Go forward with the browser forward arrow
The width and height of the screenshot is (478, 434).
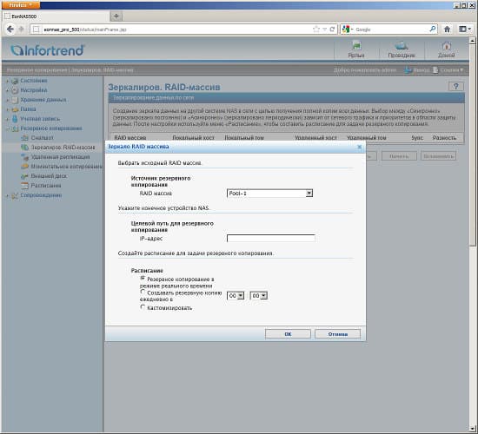[x=21, y=30]
